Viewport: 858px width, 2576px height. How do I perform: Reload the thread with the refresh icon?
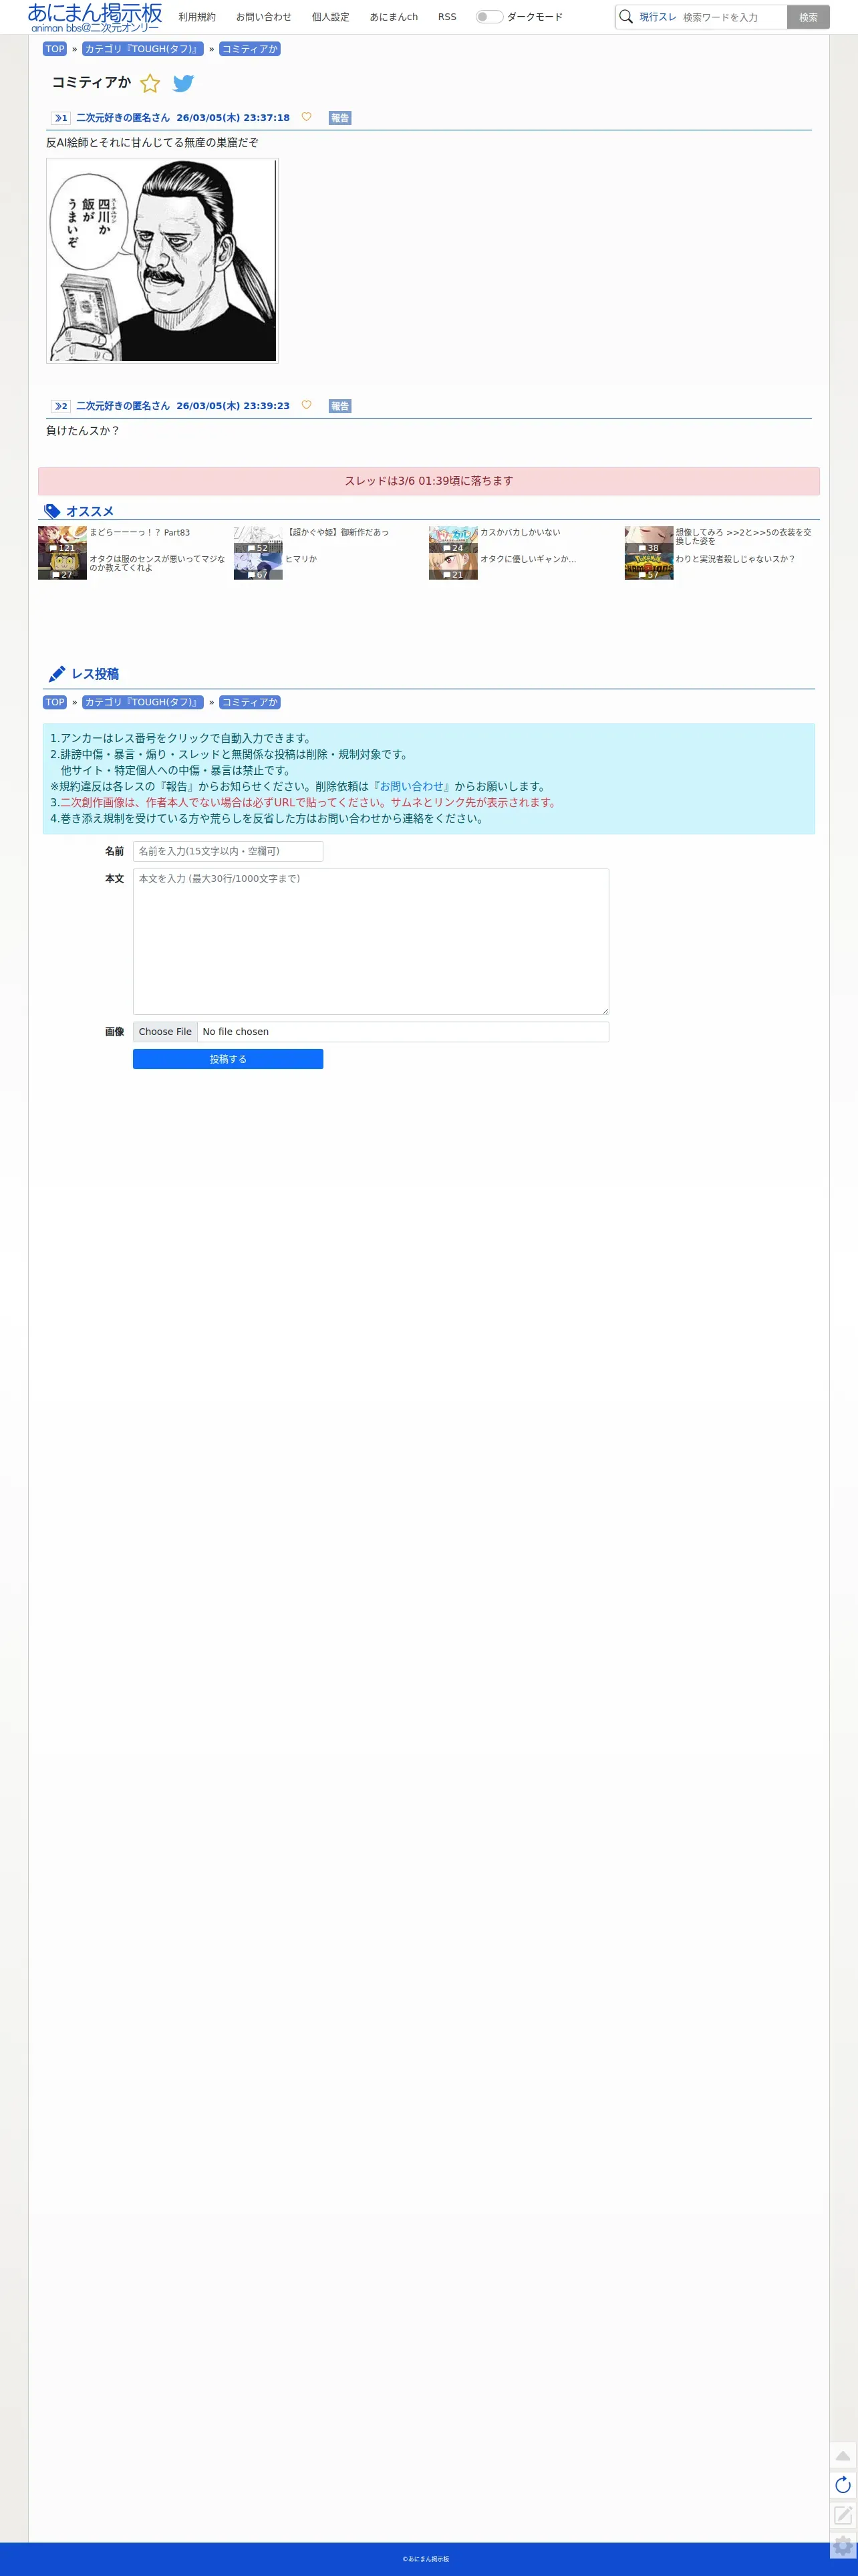(843, 2485)
